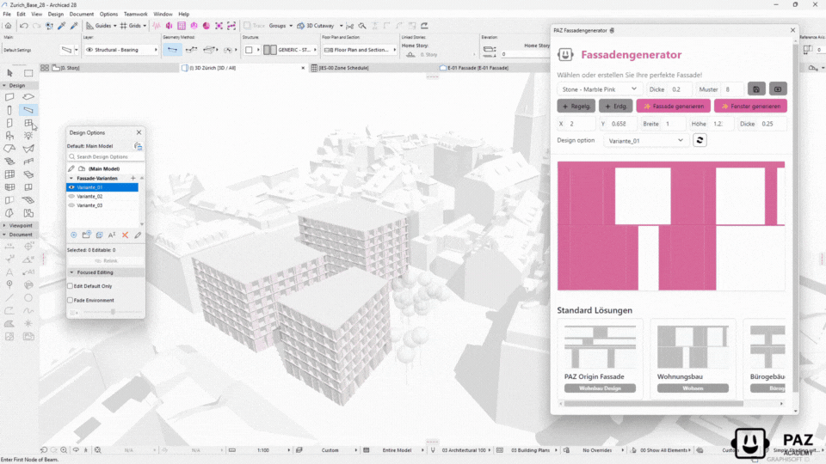The image size is (826, 464).
Task: Open the Guides dropdown arrow
Action: 114,26
